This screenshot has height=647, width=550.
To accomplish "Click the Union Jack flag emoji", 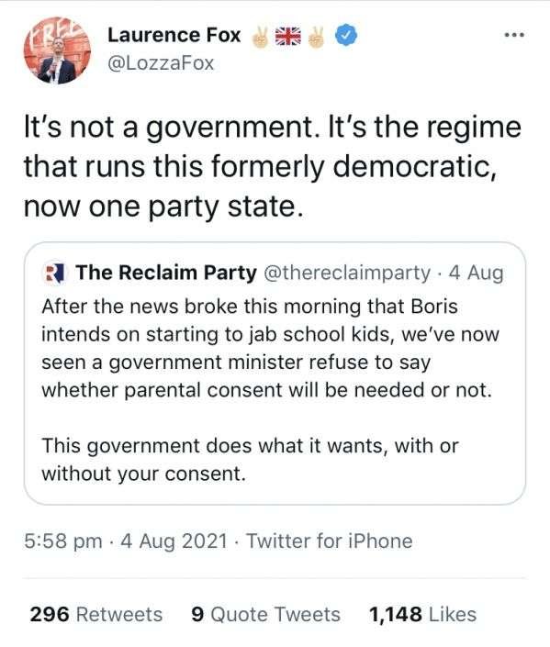I will pyautogui.click(x=288, y=37).
